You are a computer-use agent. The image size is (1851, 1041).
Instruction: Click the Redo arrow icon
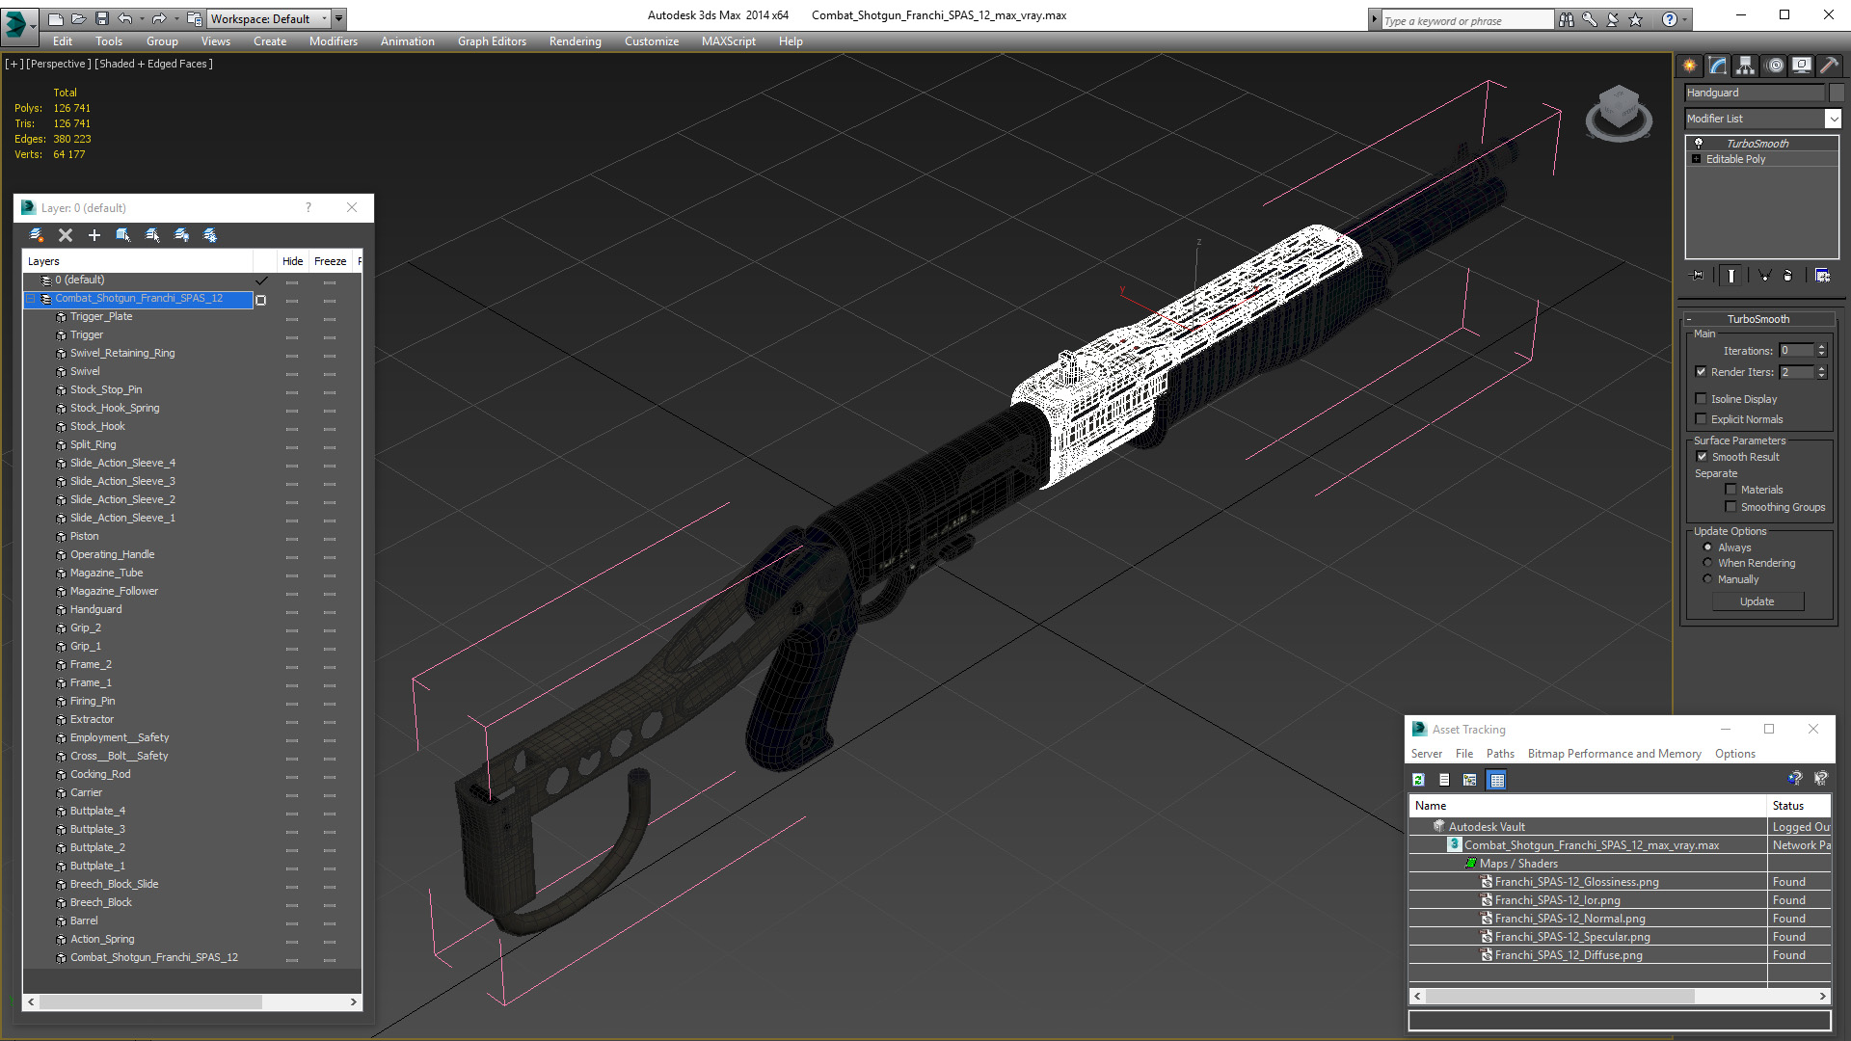pos(158,18)
